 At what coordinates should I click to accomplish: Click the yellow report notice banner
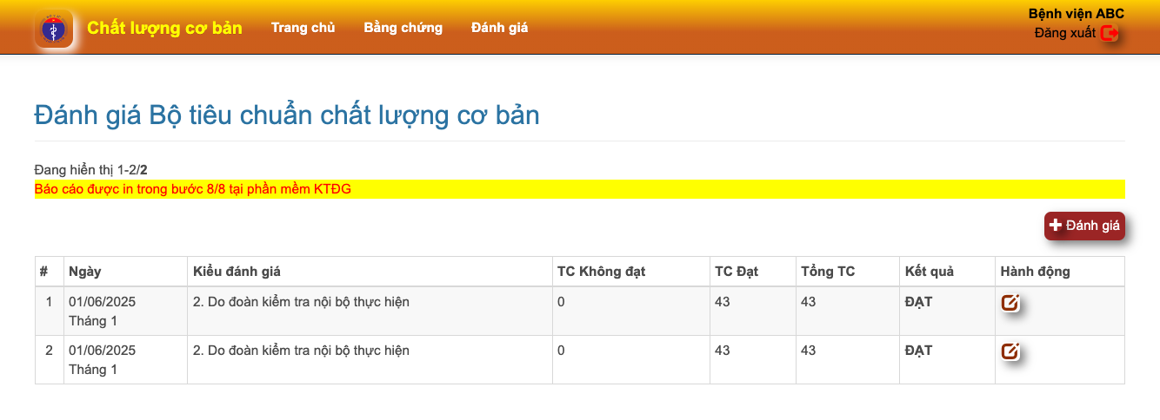579,189
